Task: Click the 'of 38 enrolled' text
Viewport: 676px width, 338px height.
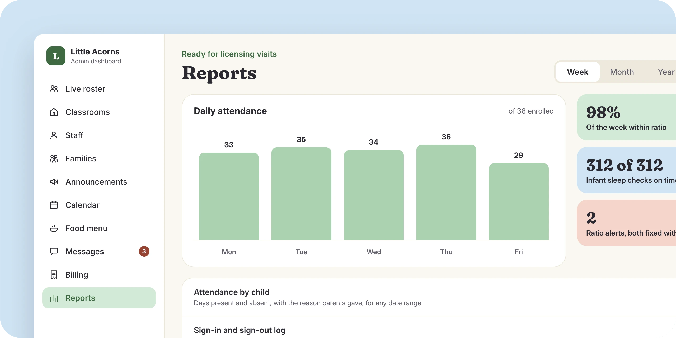Action: click(531, 111)
